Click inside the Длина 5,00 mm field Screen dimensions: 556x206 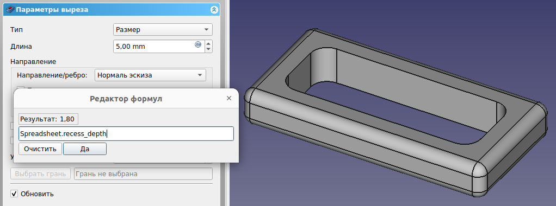[155, 46]
